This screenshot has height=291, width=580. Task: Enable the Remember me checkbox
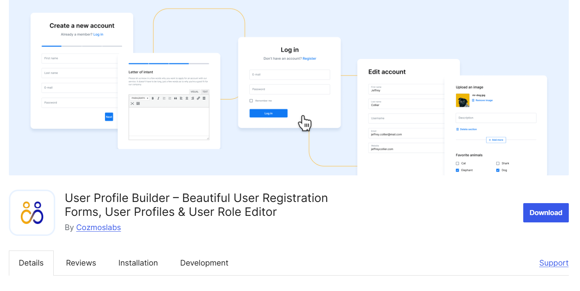(x=251, y=101)
